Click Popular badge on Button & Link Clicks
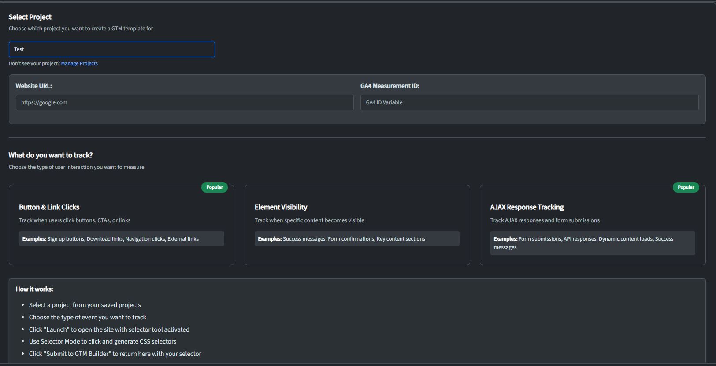The width and height of the screenshot is (716, 366). 215,187
